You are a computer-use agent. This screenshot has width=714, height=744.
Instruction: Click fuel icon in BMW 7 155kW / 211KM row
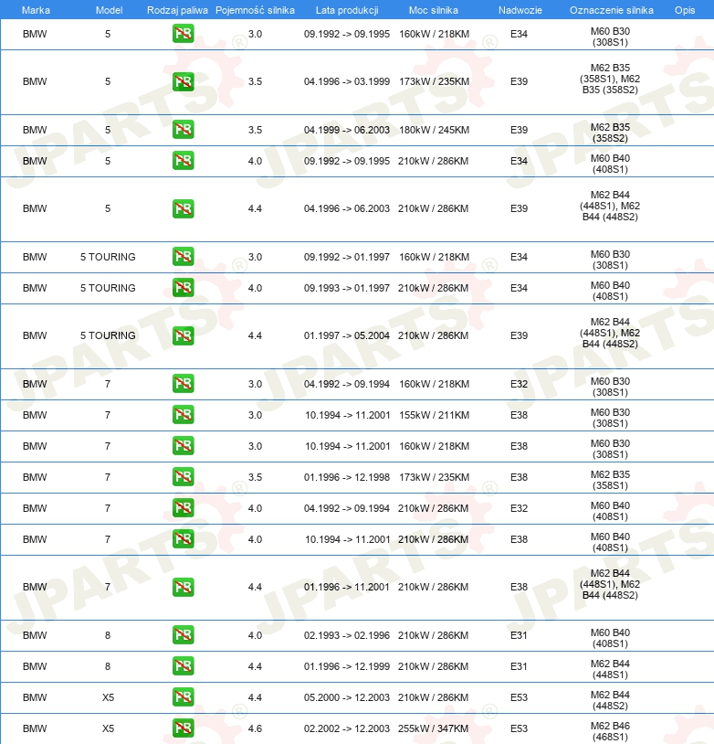tap(183, 415)
